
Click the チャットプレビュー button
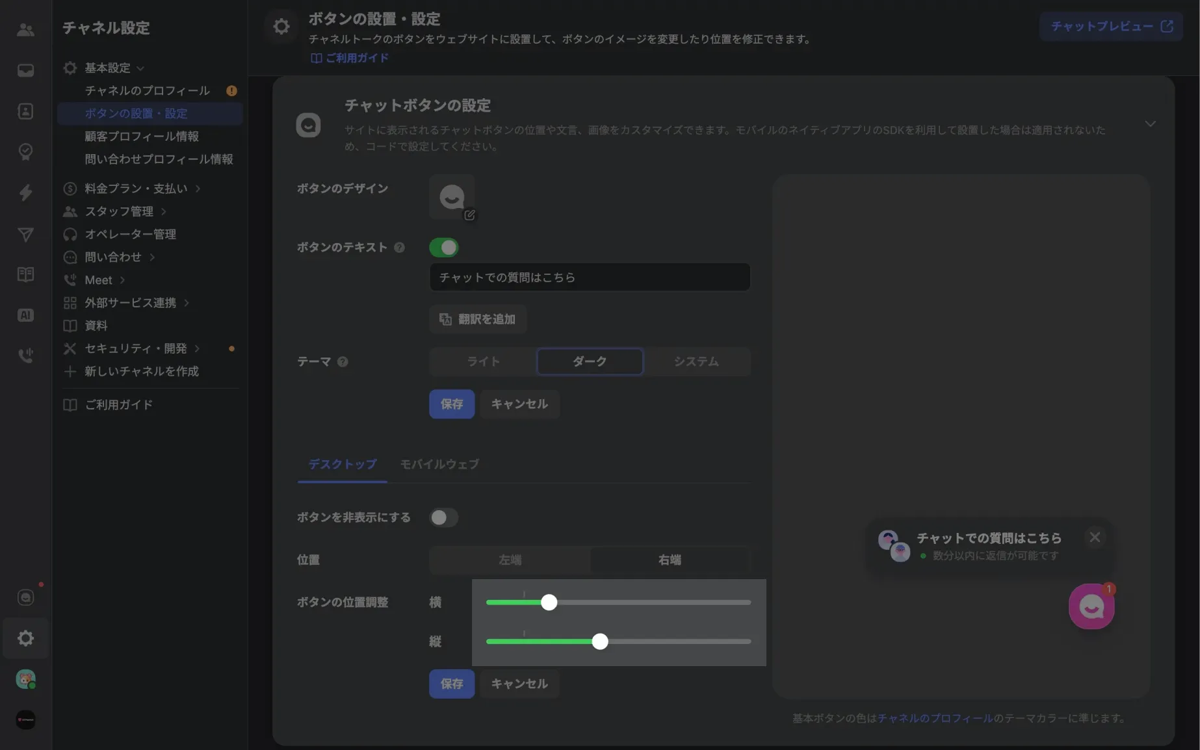(1110, 26)
